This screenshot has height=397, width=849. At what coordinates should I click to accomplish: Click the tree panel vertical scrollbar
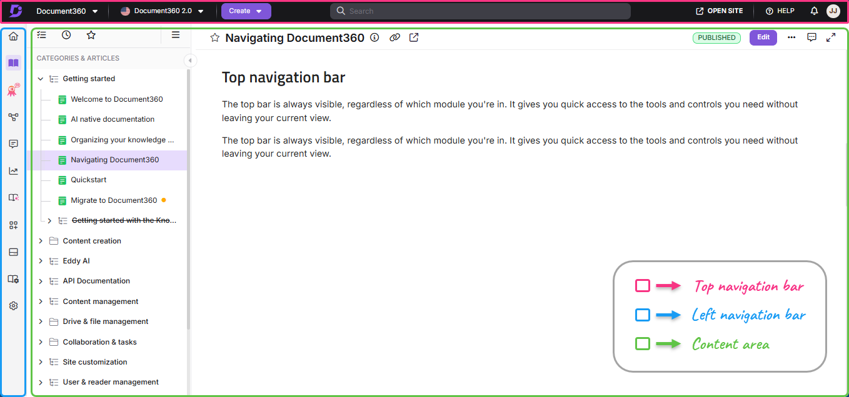[x=188, y=200]
